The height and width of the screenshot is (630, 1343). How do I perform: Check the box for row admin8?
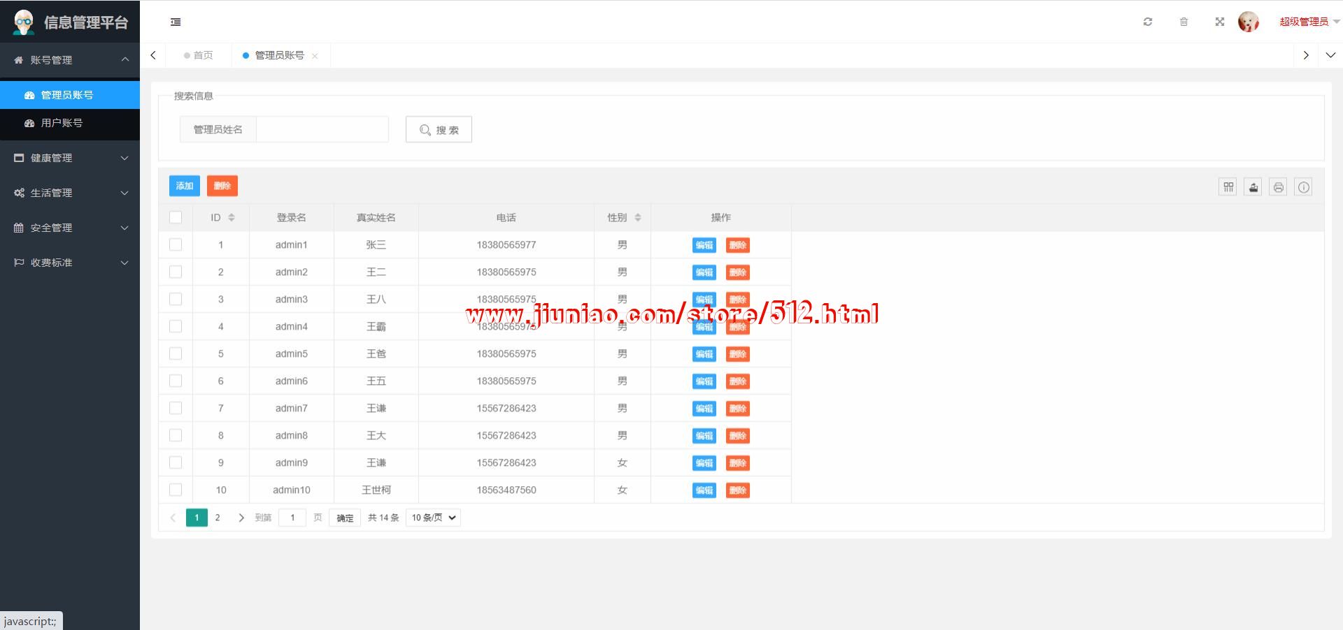point(176,435)
